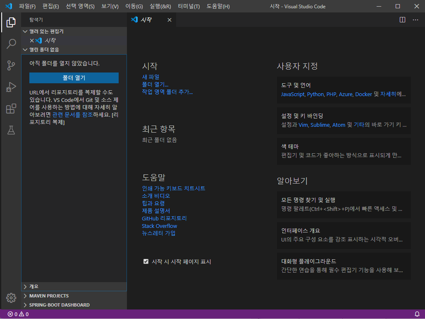Open the 도움말(H) menu
425x319 pixels.
click(x=218, y=6)
